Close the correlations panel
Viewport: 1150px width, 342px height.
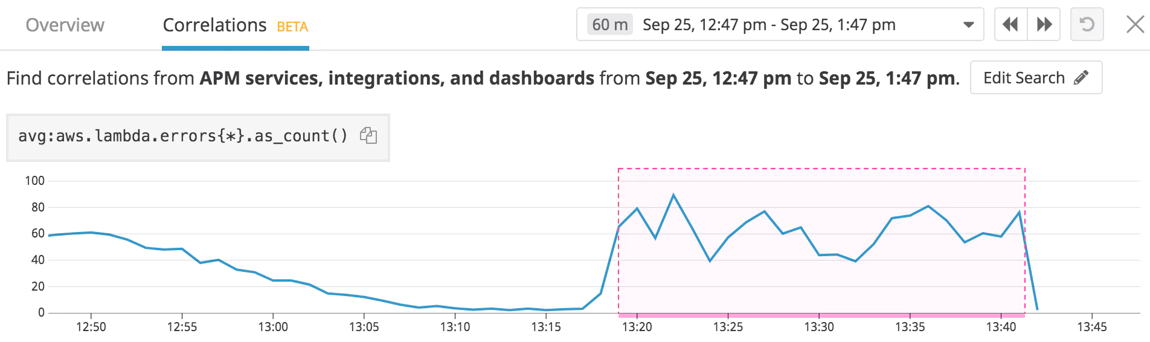[1136, 25]
